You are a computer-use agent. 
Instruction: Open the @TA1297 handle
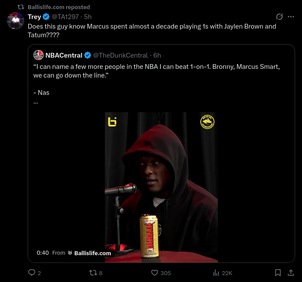click(65, 17)
